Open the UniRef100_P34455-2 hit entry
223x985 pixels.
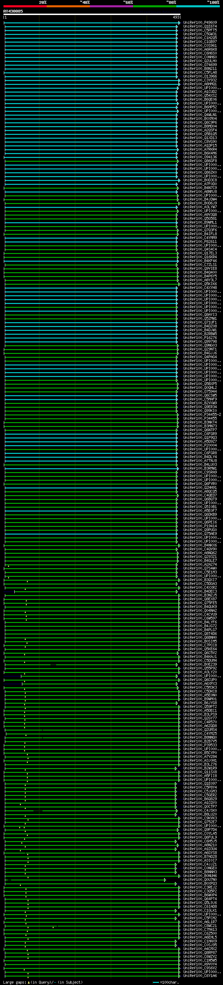(202, 414)
